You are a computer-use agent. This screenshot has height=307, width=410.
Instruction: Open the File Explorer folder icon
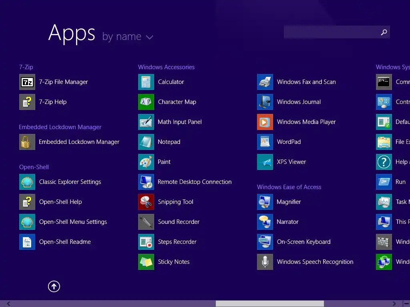[x=384, y=142]
